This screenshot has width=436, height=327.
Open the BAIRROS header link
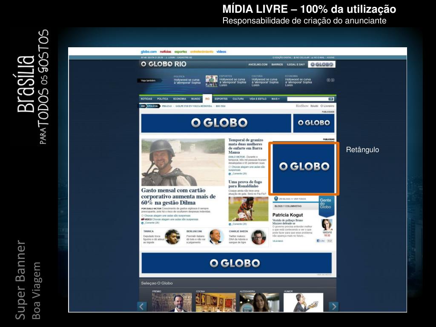tap(277, 65)
